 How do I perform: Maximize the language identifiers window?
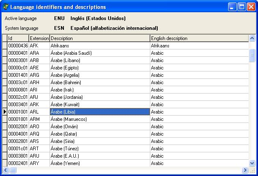[x=242, y=7]
